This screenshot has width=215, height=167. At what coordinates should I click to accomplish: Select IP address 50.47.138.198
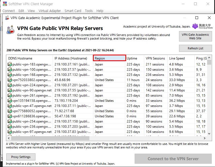tap(65, 116)
